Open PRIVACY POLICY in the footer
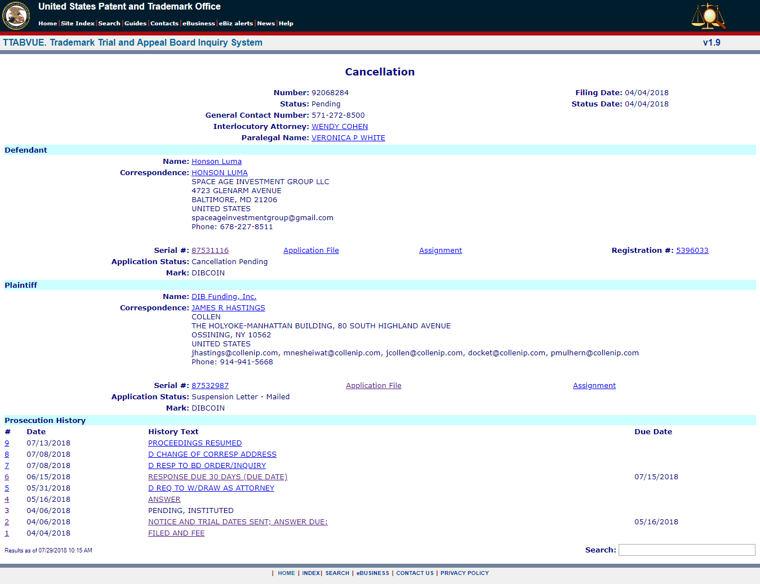The height and width of the screenshot is (584, 760). [465, 573]
